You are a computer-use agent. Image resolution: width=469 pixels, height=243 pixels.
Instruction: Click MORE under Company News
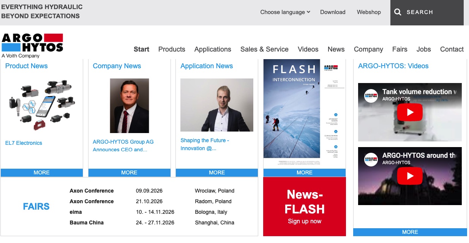pyautogui.click(x=129, y=172)
